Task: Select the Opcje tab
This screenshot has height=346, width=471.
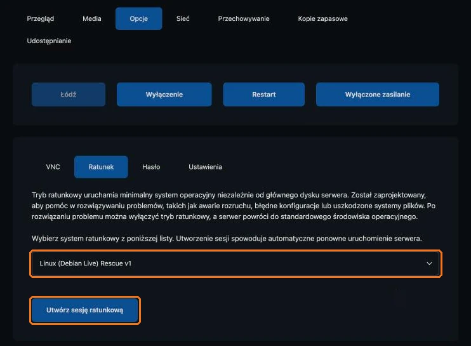Action: (139, 18)
